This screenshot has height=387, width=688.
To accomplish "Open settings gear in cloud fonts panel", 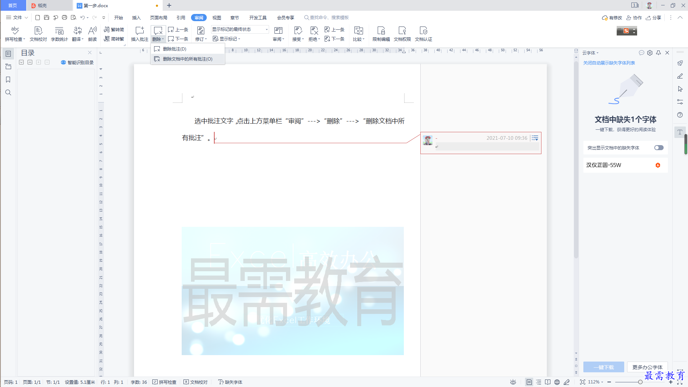I will pos(650,53).
